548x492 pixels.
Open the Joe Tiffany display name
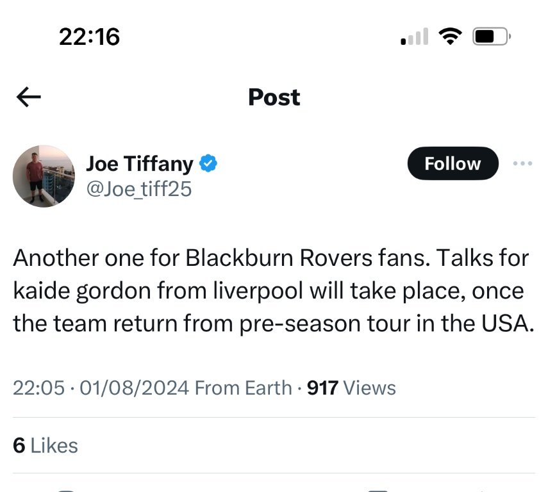tap(139, 164)
